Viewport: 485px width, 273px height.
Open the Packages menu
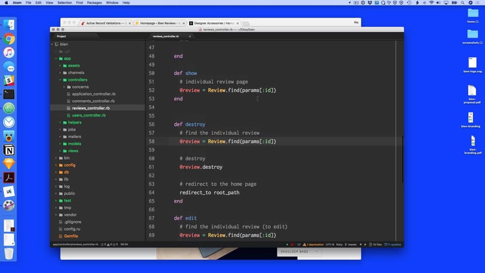[94, 3]
